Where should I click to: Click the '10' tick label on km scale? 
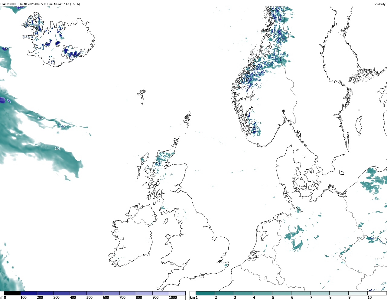pos(369,298)
